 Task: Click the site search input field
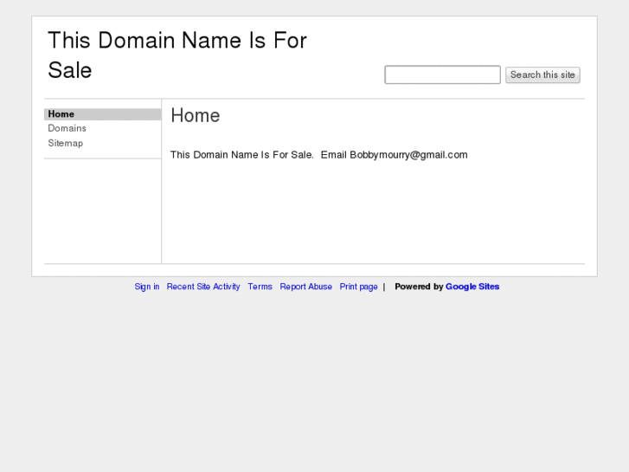coord(442,74)
